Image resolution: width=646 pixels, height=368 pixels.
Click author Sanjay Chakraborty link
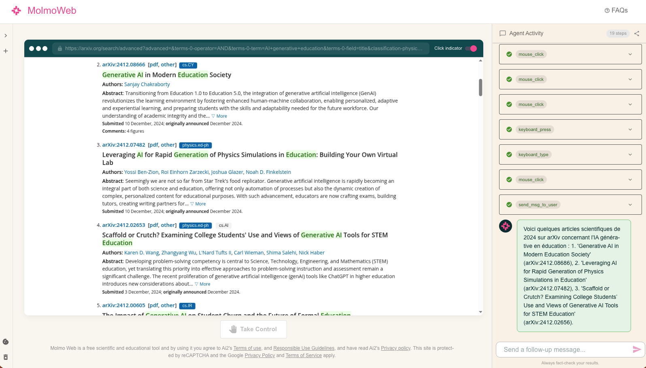coord(147,85)
